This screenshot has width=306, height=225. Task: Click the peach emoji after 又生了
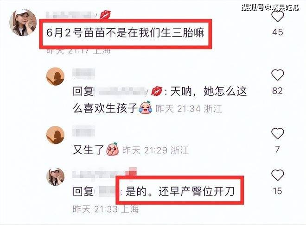[x=113, y=149]
